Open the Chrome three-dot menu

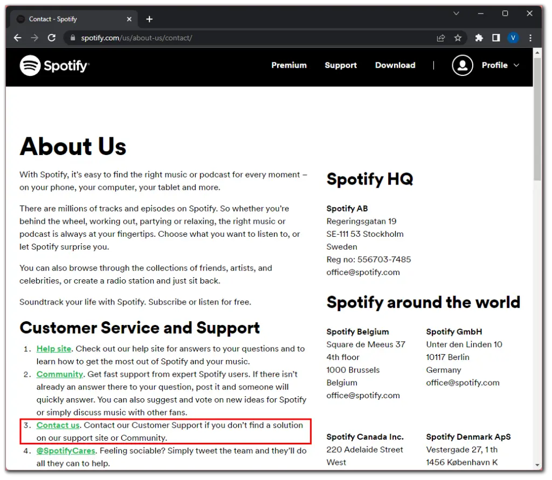pyautogui.click(x=530, y=38)
